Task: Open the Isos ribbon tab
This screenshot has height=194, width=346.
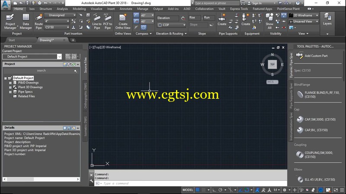Action: (x=32, y=9)
